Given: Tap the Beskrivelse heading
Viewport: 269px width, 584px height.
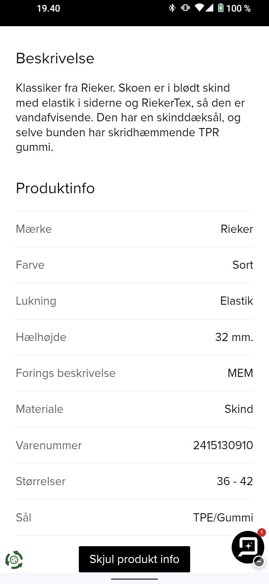Looking at the screenshot, I should click(55, 58).
